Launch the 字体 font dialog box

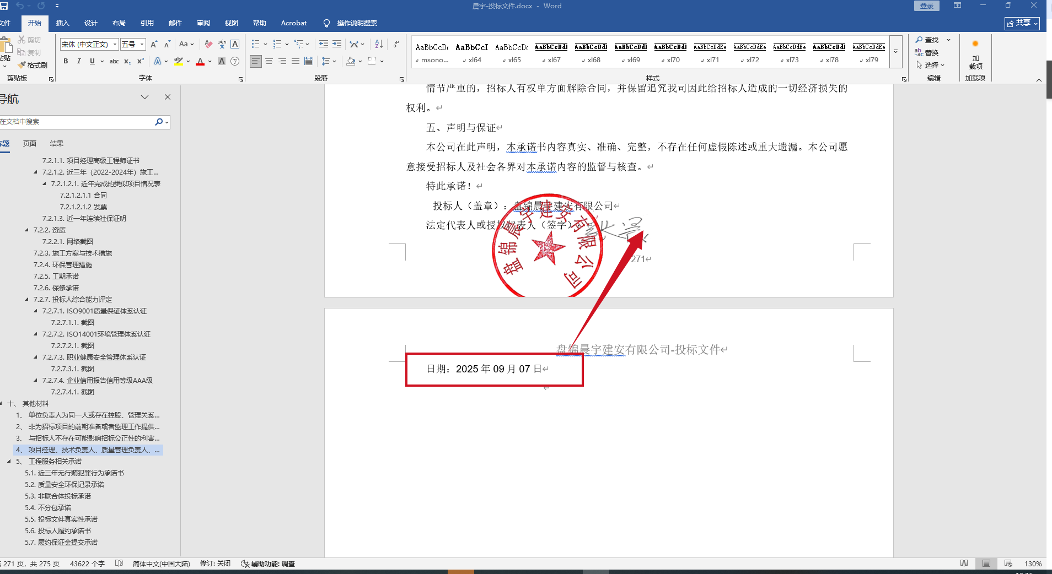coord(241,79)
